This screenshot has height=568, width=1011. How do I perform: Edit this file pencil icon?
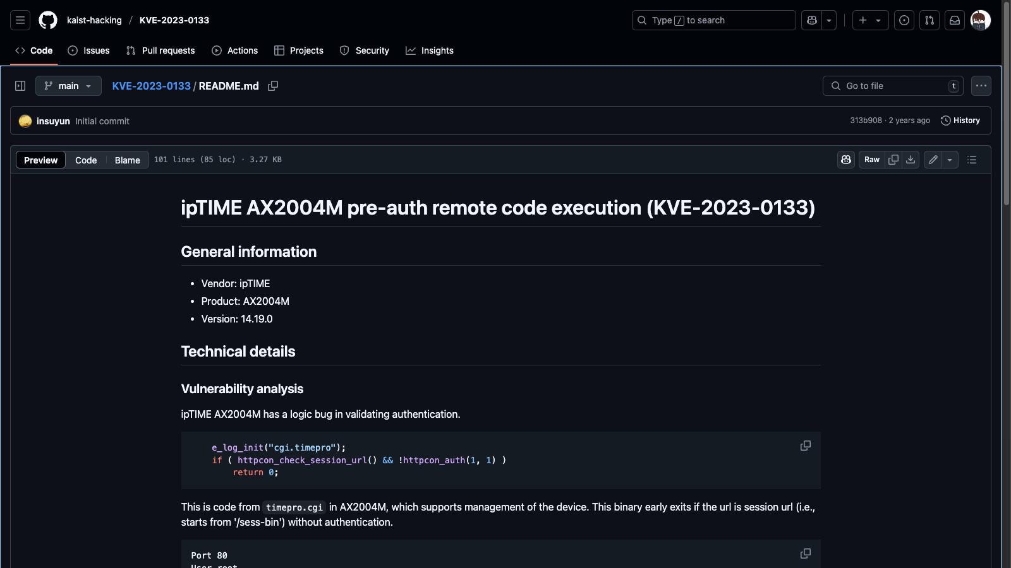(x=933, y=160)
